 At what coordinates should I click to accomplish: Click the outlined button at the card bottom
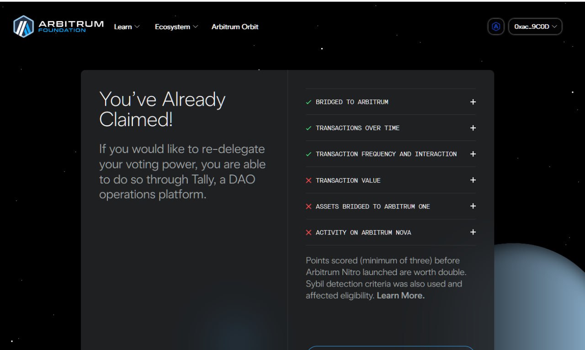click(x=391, y=348)
